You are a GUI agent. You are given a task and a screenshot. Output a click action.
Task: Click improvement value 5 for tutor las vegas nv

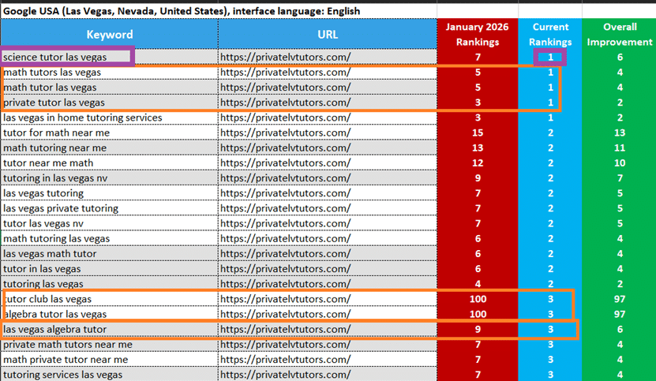pyautogui.click(x=619, y=223)
